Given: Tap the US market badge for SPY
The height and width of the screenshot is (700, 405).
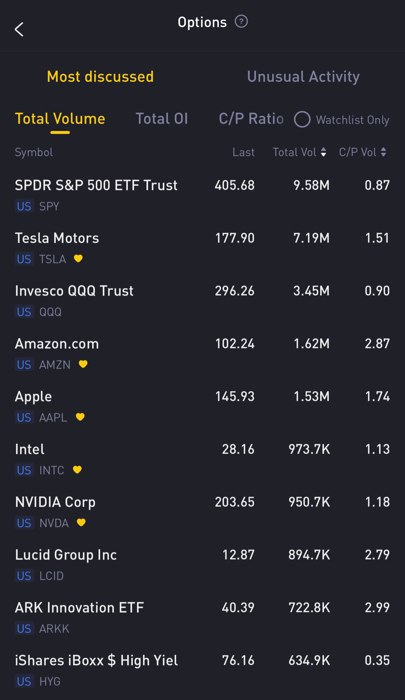Looking at the screenshot, I should (24, 206).
